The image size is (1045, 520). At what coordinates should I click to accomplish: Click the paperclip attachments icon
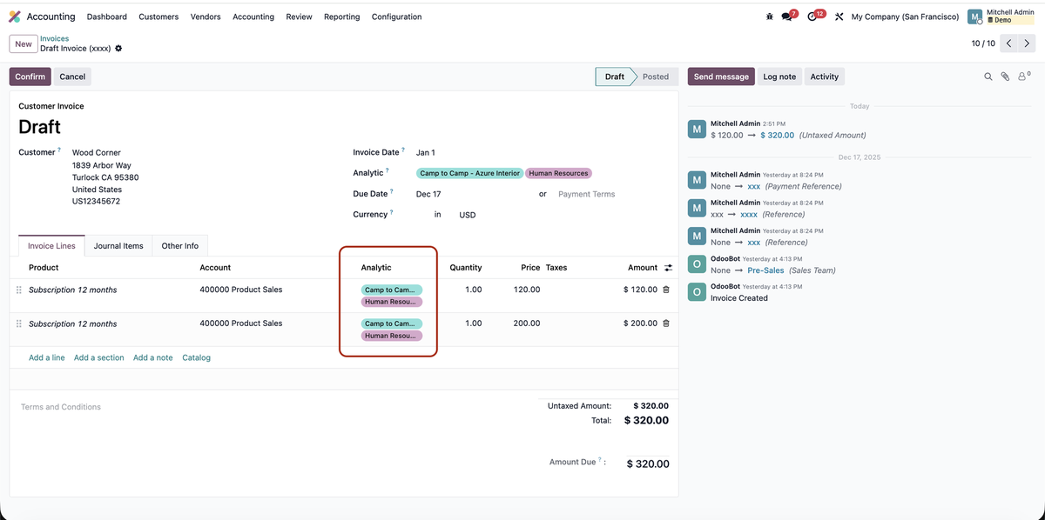click(x=1005, y=77)
